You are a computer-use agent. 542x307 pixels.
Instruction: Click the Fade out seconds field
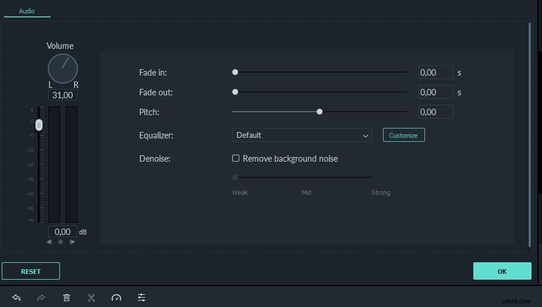click(435, 92)
